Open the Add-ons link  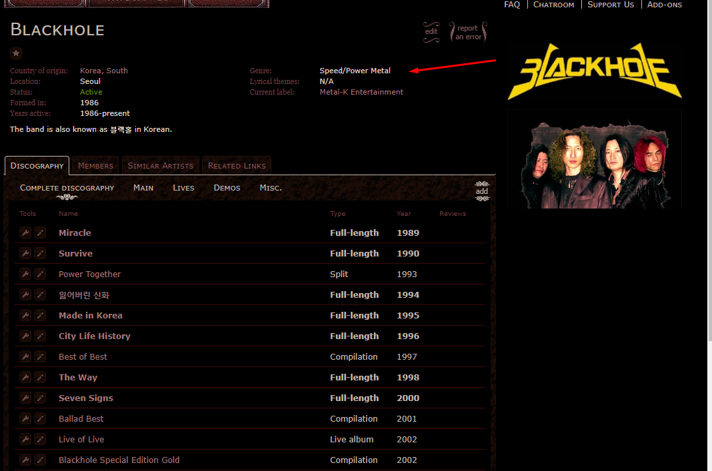click(x=664, y=5)
